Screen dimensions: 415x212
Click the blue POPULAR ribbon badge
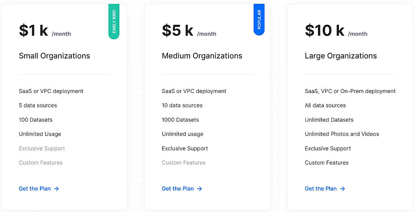[x=259, y=19]
